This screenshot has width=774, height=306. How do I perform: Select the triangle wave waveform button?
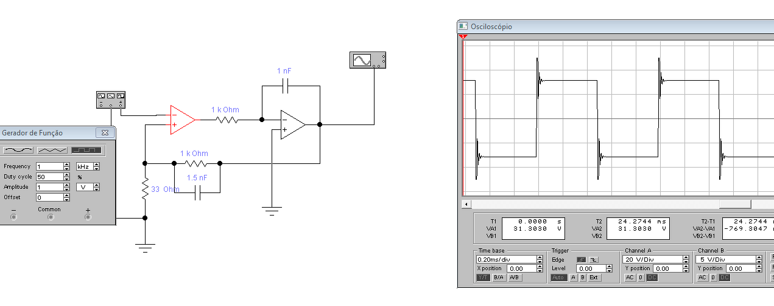pyautogui.click(x=52, y=149)
